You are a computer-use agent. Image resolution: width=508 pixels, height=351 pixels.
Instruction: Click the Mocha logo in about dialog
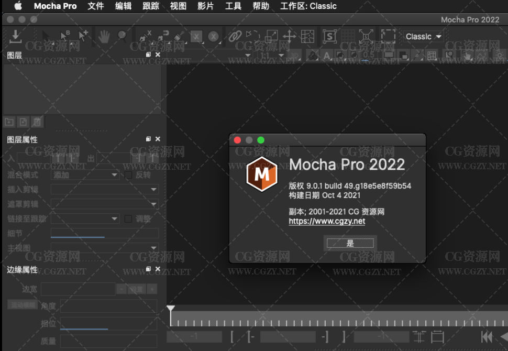261,173
